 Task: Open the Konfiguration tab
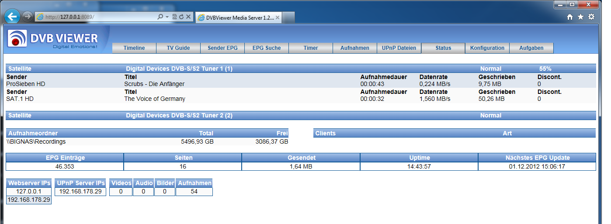487,48
